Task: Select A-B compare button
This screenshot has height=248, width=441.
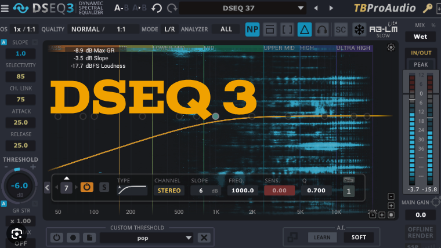Action: pos(121,8)
